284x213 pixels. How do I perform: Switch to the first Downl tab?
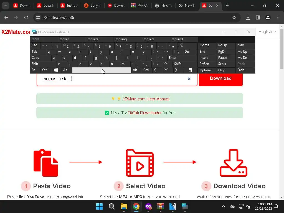(22, 6)
